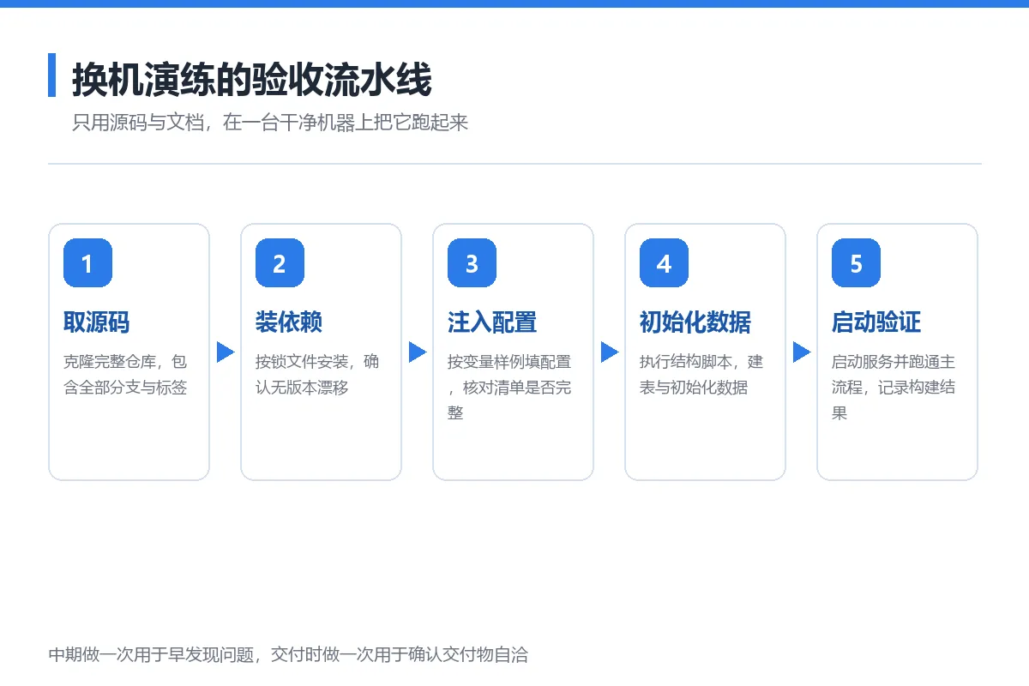Click the number 5 badge on the 启动验证 card
Image resolution: width=1029 pixels, height=686 pixels.
[856, 263]
